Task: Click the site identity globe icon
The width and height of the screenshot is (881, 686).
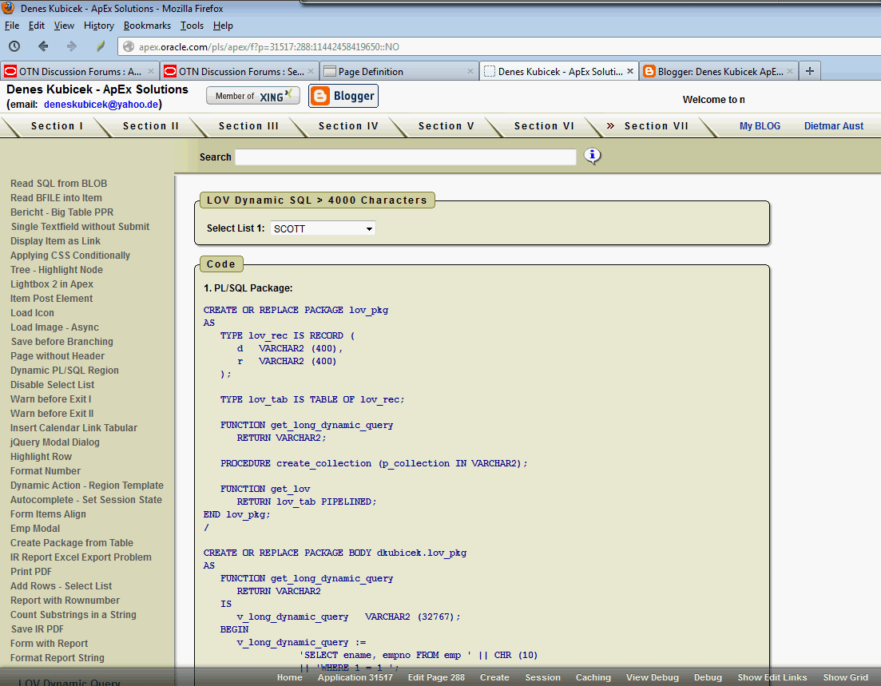Action: [x=129, y=46]
